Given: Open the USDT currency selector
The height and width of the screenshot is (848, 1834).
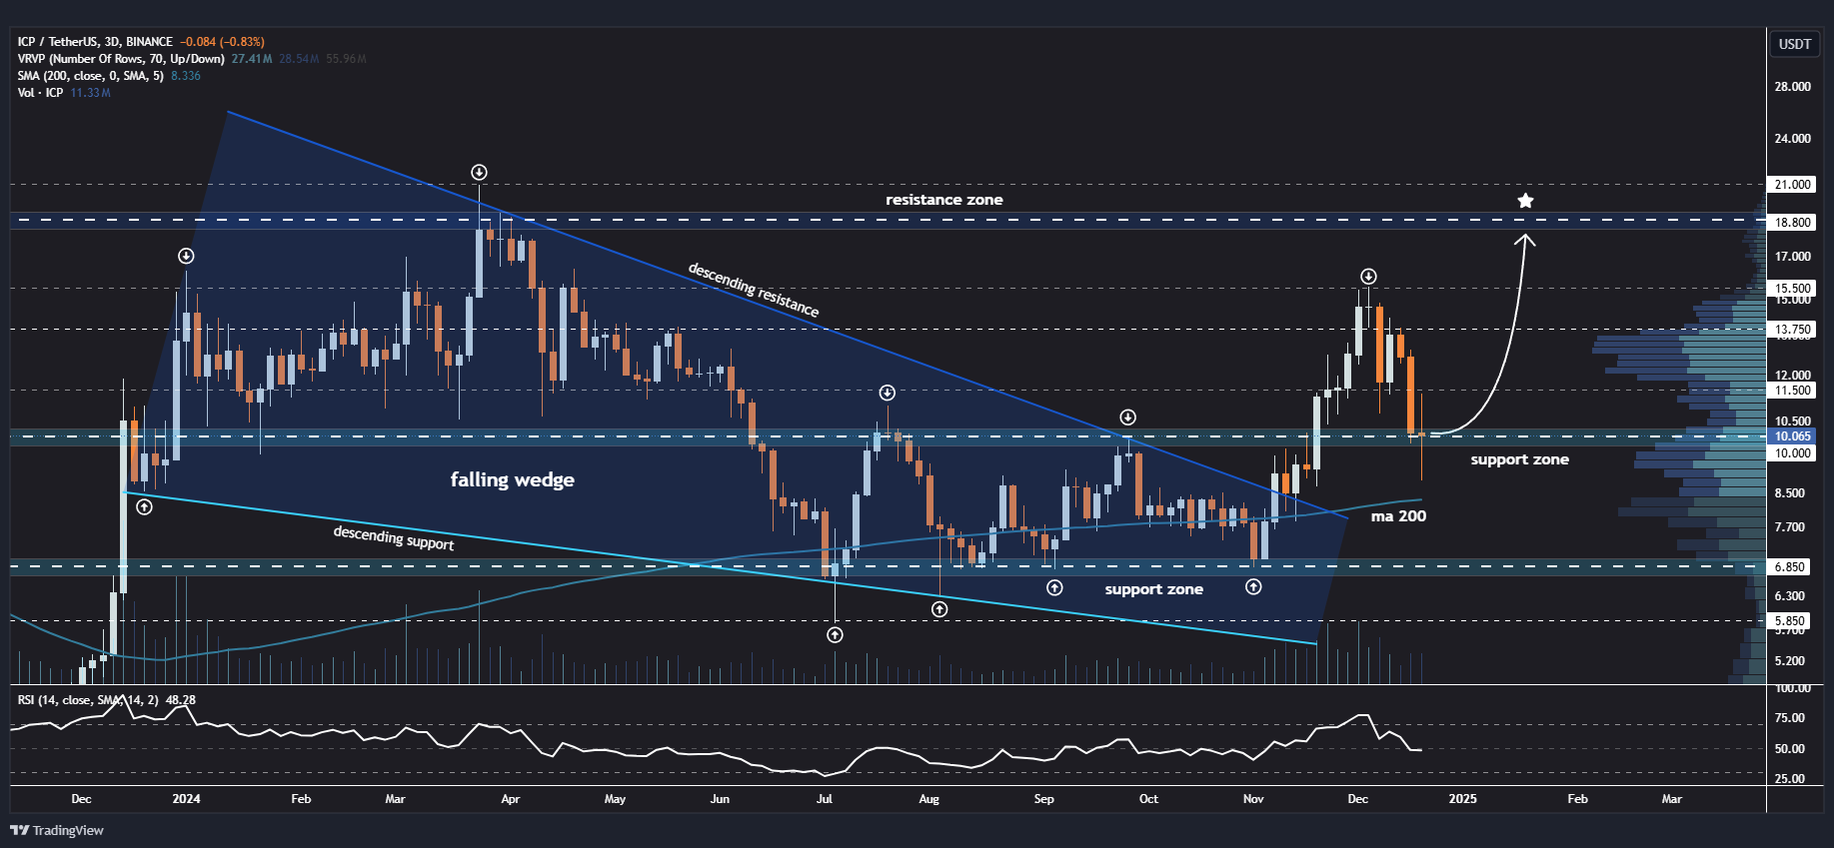Looking at the screenshot, I should pyautogui.click(x=1795, y=44).
